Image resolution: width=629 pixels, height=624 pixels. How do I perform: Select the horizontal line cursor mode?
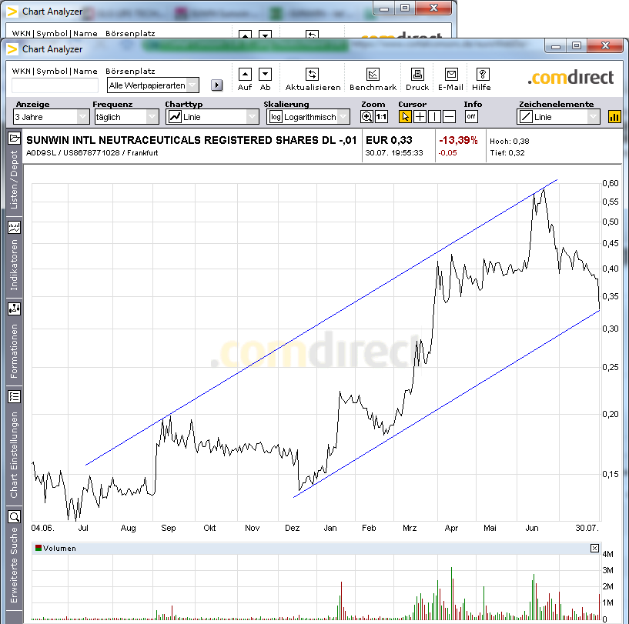449,117
